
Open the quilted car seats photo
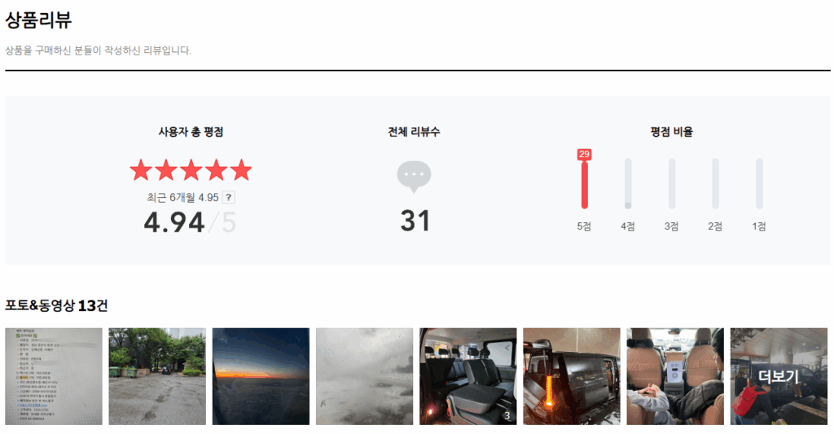[675, 376]
